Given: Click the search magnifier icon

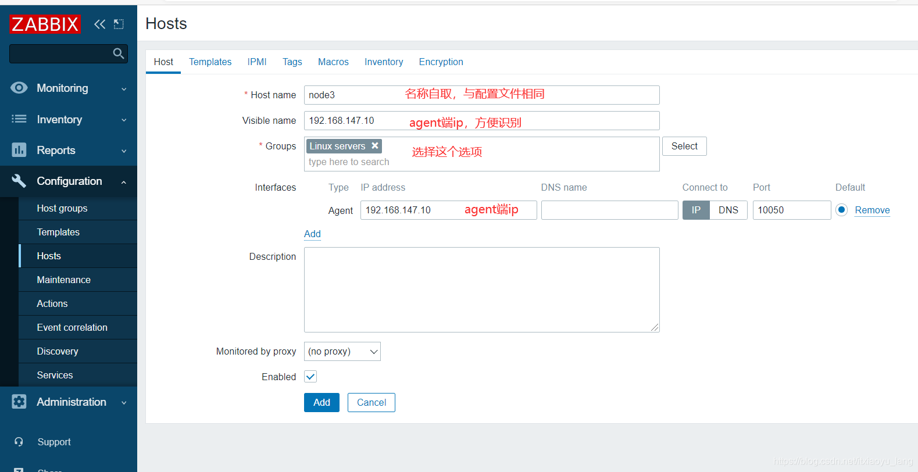Looking at the screenshot, I should click(119, 53).
